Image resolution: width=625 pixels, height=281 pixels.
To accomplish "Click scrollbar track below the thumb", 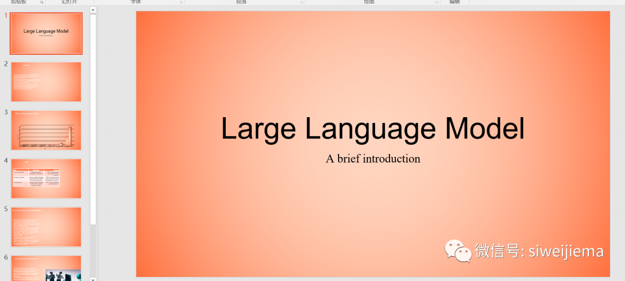I will 93,248.
